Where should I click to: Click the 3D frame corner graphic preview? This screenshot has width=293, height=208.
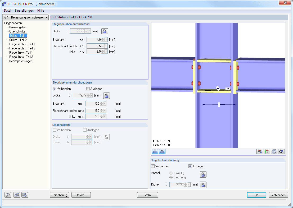(x=218, y=85)
